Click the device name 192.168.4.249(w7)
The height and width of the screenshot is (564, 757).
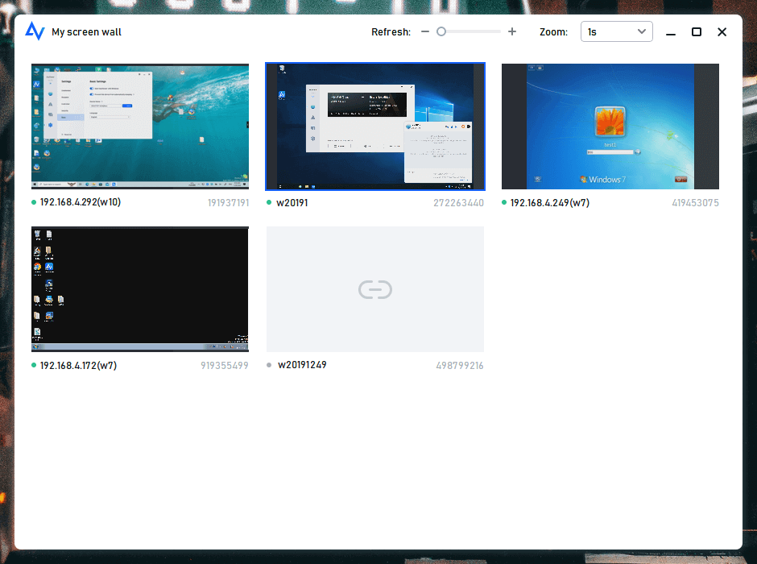549,203
